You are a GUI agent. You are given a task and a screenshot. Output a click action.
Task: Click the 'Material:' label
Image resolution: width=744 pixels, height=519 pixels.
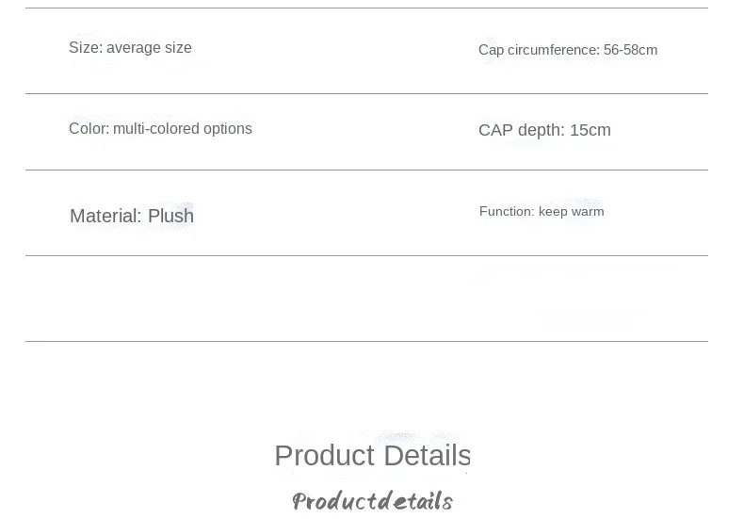[105, 216]
